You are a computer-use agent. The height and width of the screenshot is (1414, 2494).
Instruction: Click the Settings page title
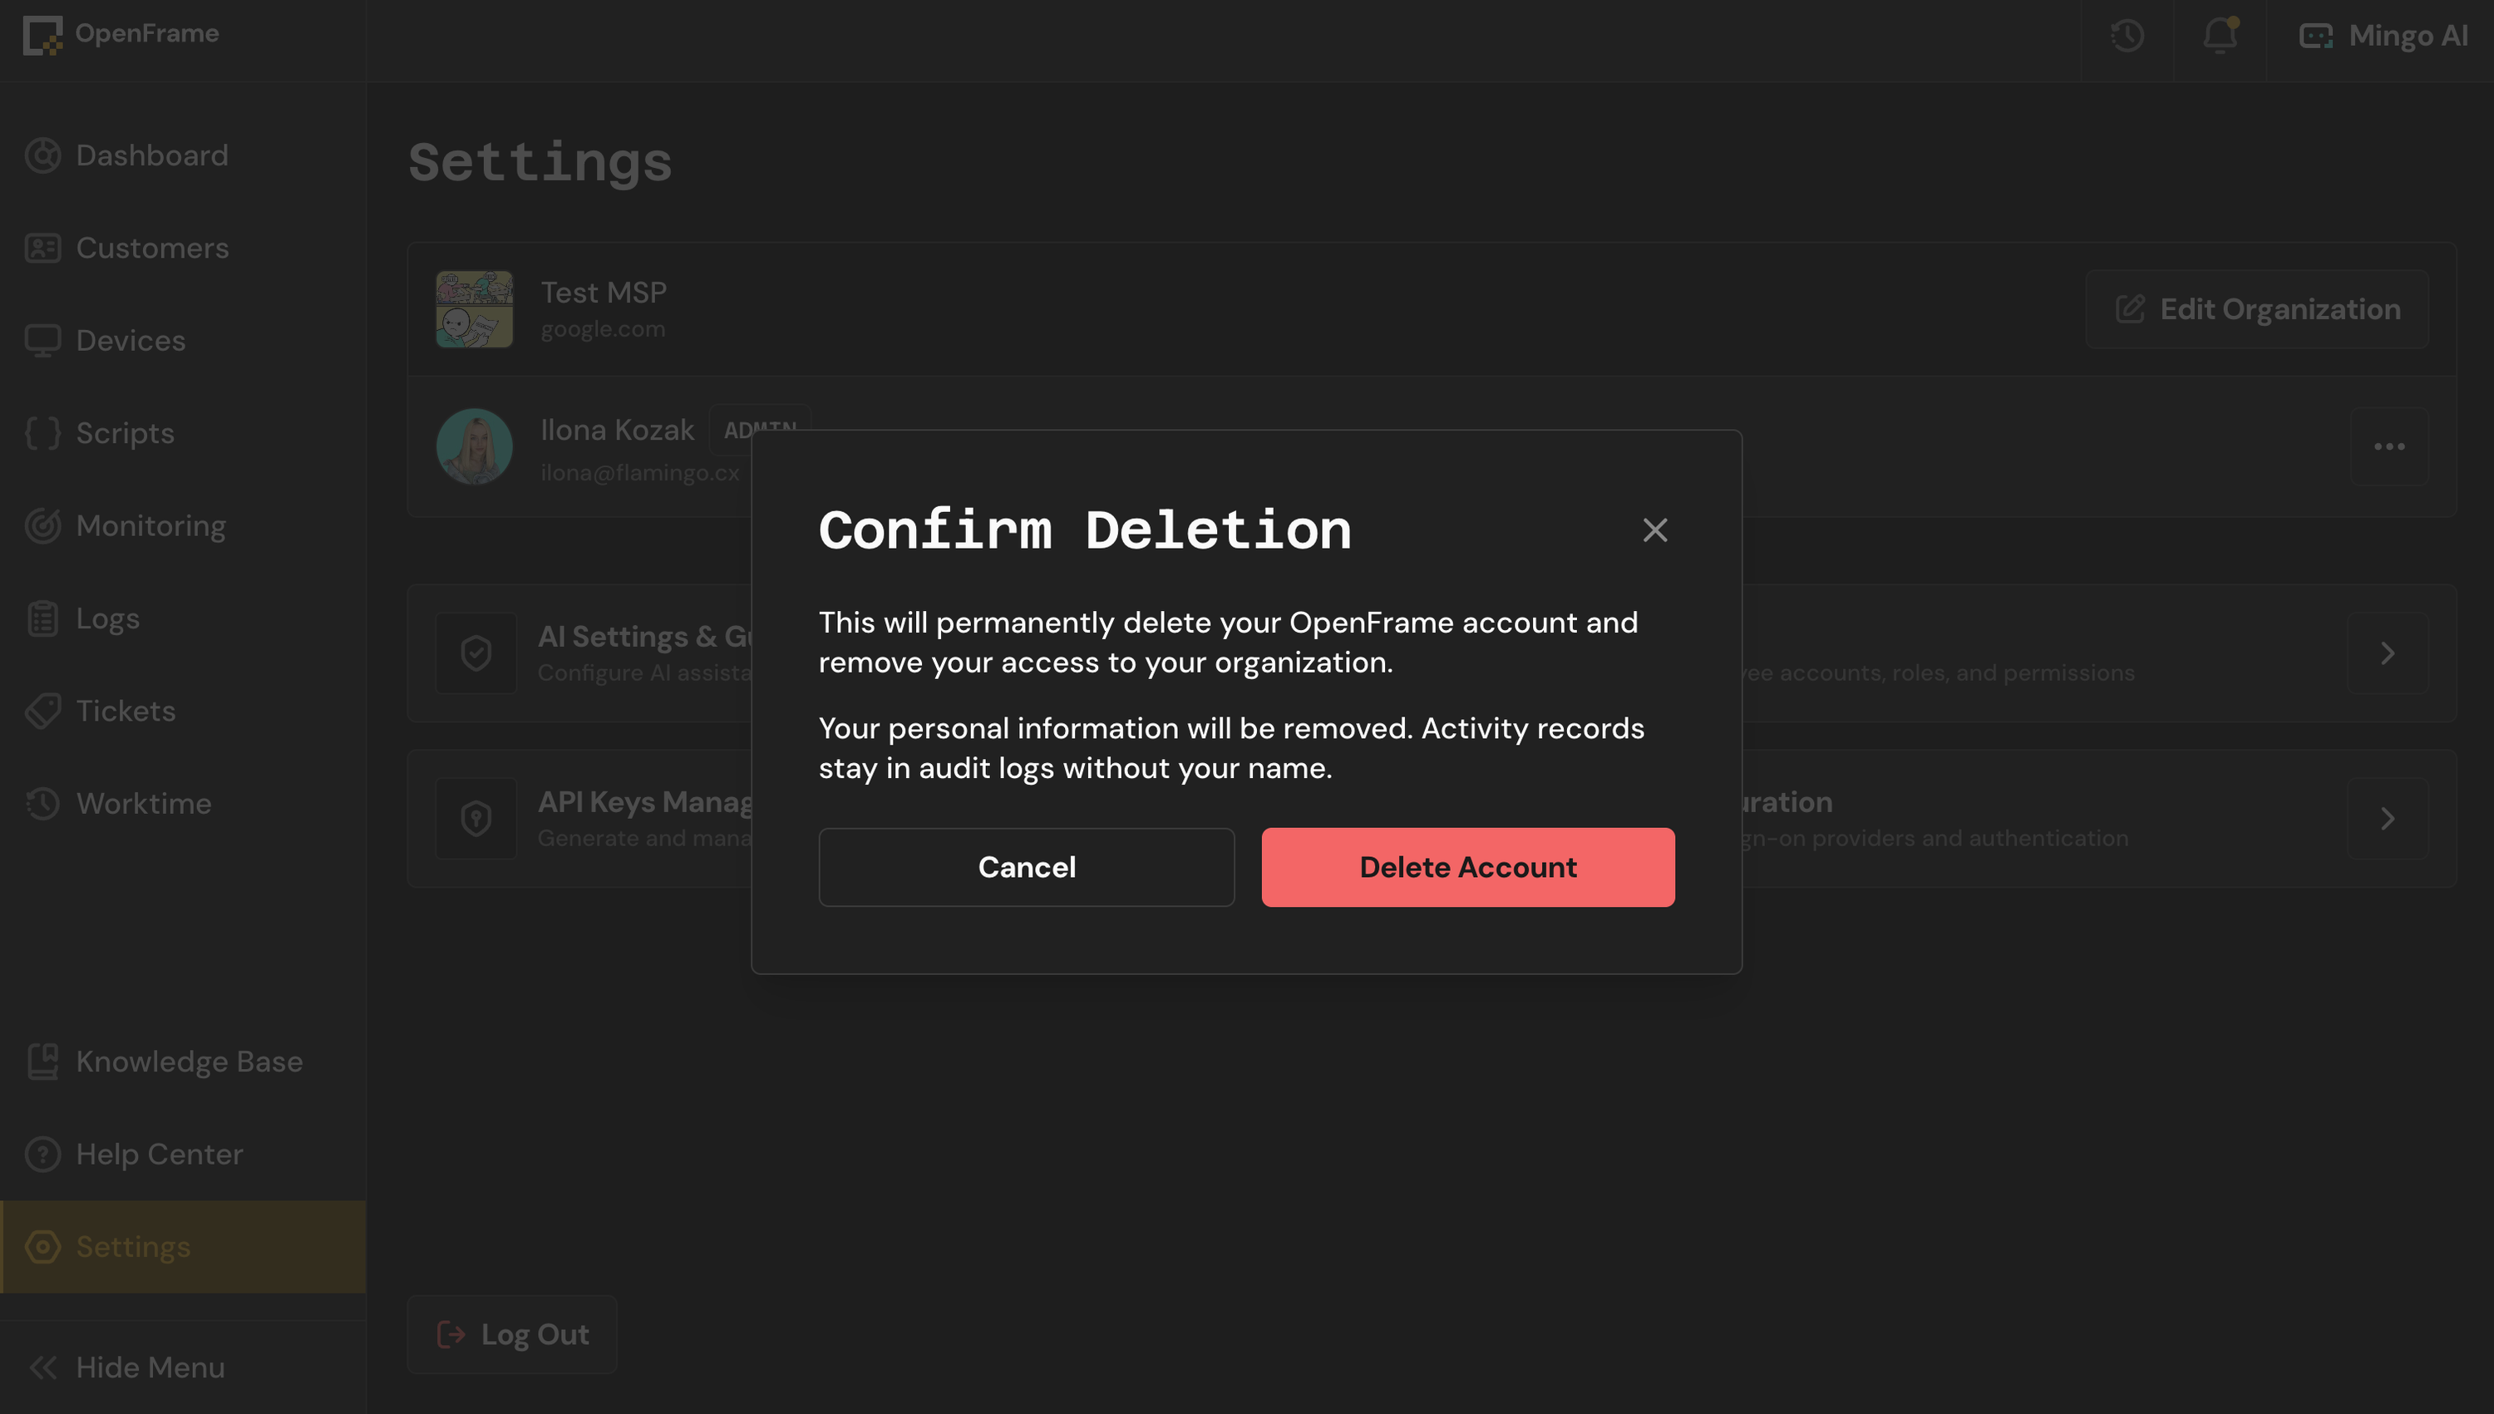point(540,162)
